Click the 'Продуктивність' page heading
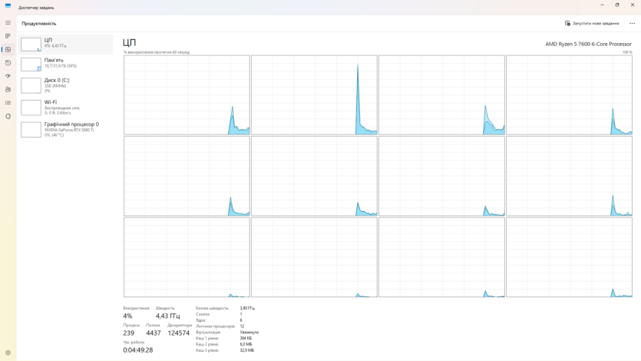The image size is (641, 361). 39,23
